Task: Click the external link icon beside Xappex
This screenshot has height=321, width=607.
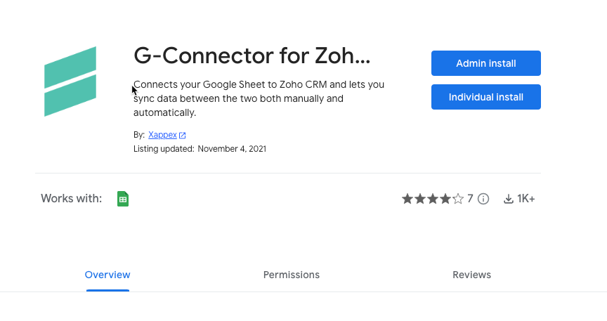Action: click(x=183, y=135)
